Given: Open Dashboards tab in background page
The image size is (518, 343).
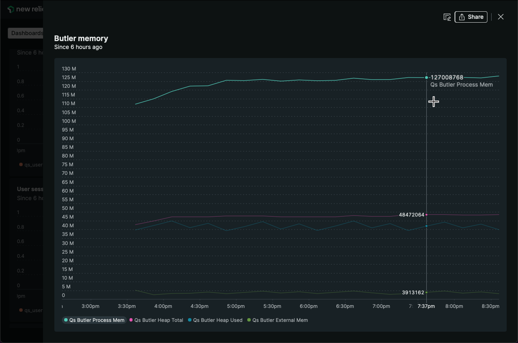Looking at the screenshot, I should tap(26, 33).
